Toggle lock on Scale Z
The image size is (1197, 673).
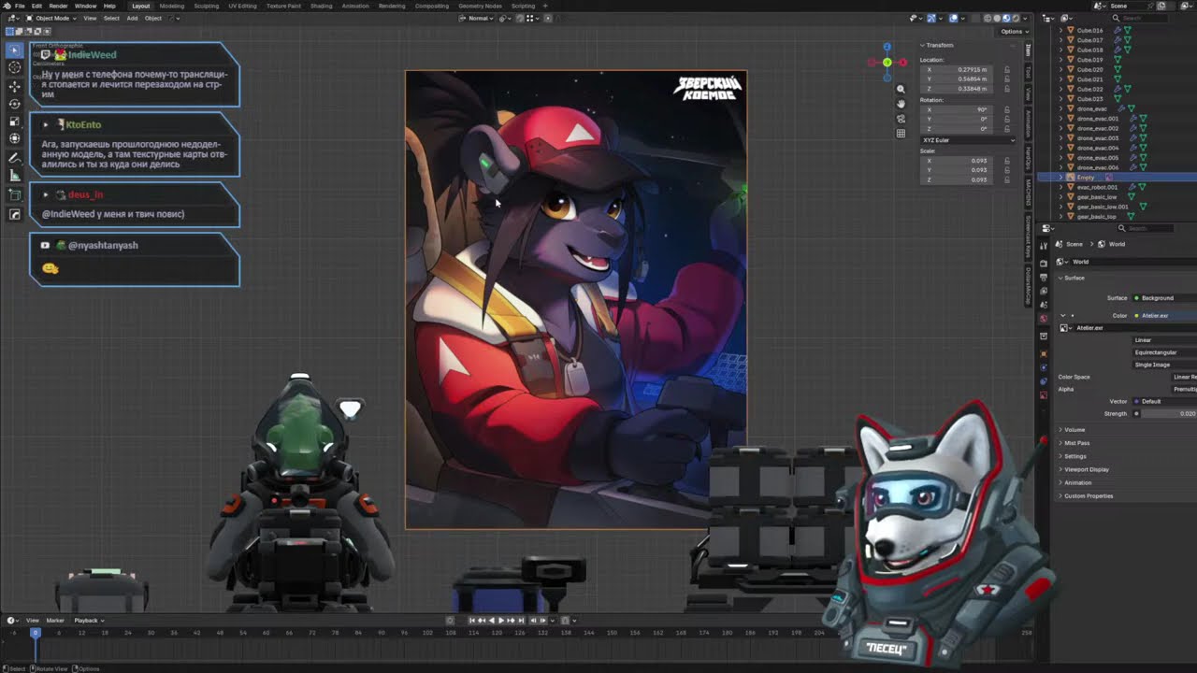point(1007,179)
